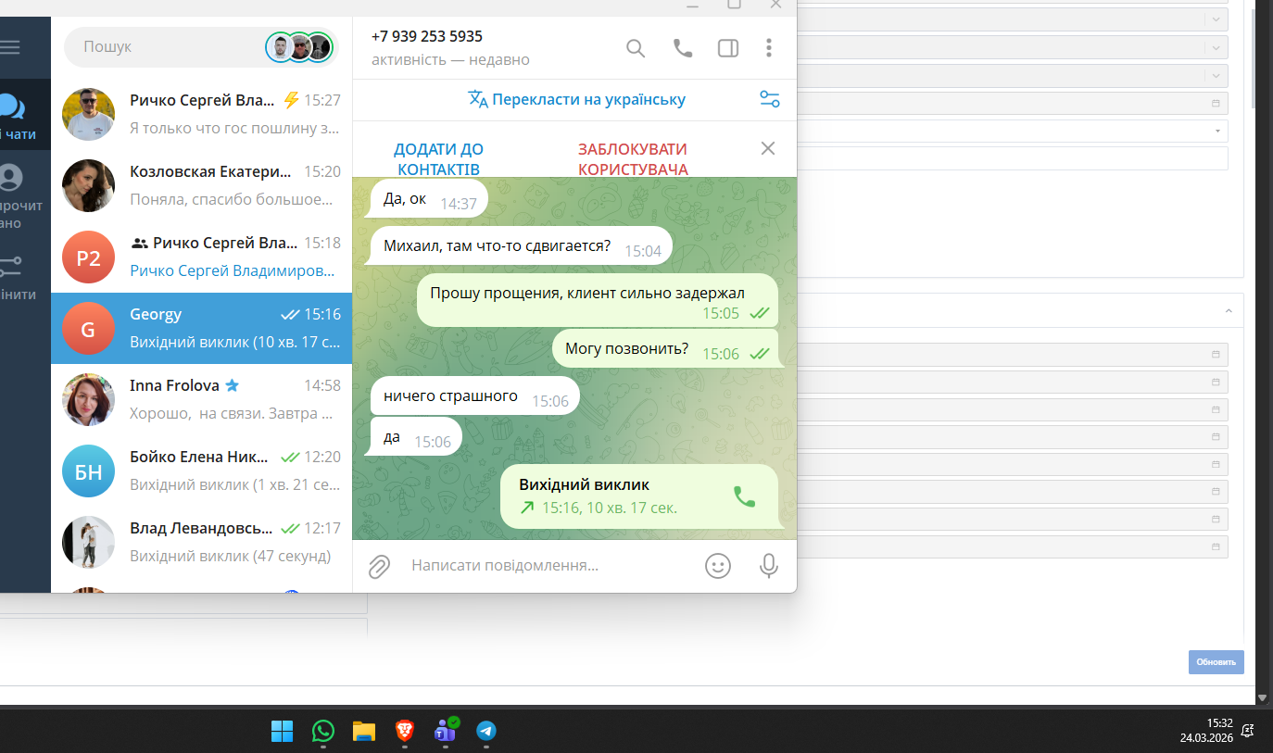Screen dimensions: 1273x753
Task: Open WhatsApp from the taskbar
Action: 322,732
